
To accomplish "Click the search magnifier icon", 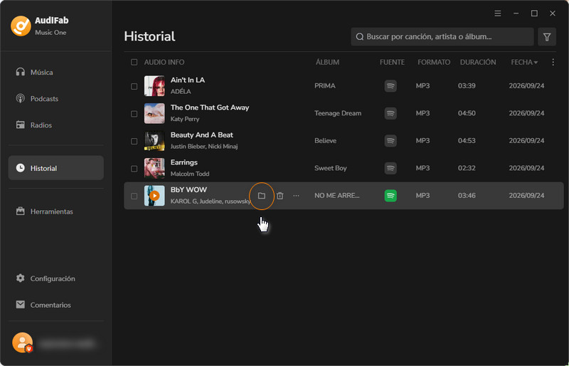I will pos(360,37).
